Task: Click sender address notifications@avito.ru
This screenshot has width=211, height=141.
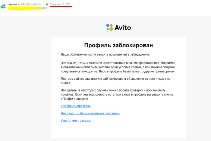Action: [32, 4]
